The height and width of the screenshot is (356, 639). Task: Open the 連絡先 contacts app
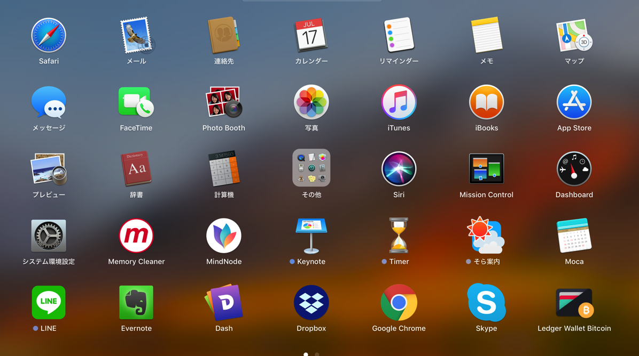click(224, 35)
